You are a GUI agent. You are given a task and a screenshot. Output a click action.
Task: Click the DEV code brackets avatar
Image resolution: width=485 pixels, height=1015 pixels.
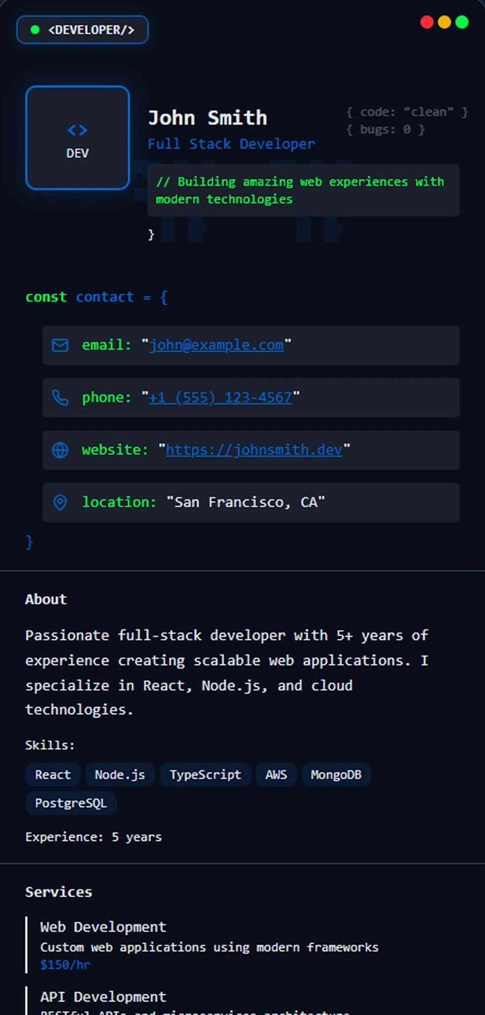tap(78, 138)
